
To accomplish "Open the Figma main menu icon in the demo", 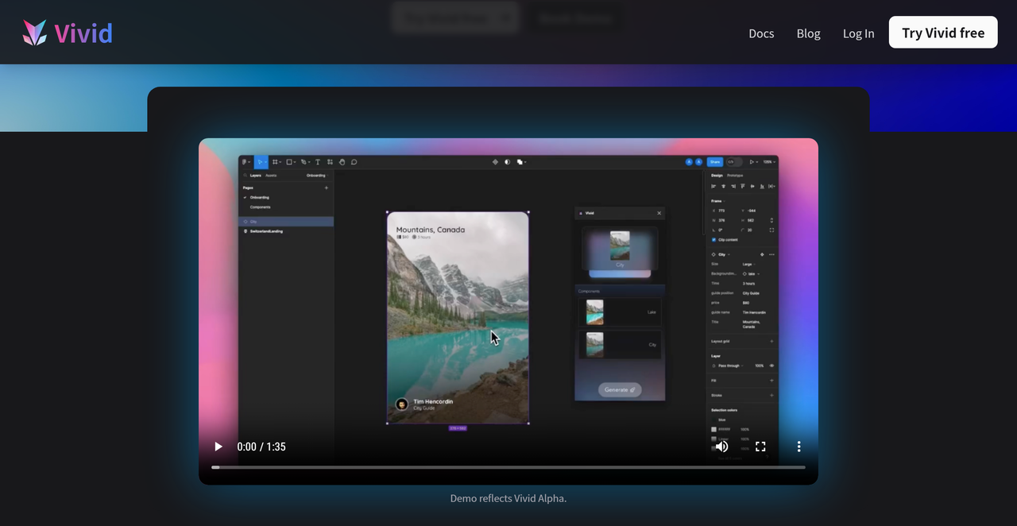I will click(246, 161).
